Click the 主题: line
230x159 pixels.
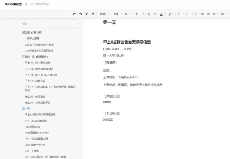tap(107, 70)
